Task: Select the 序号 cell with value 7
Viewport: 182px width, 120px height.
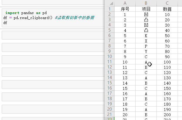Action: click(125, 46)
